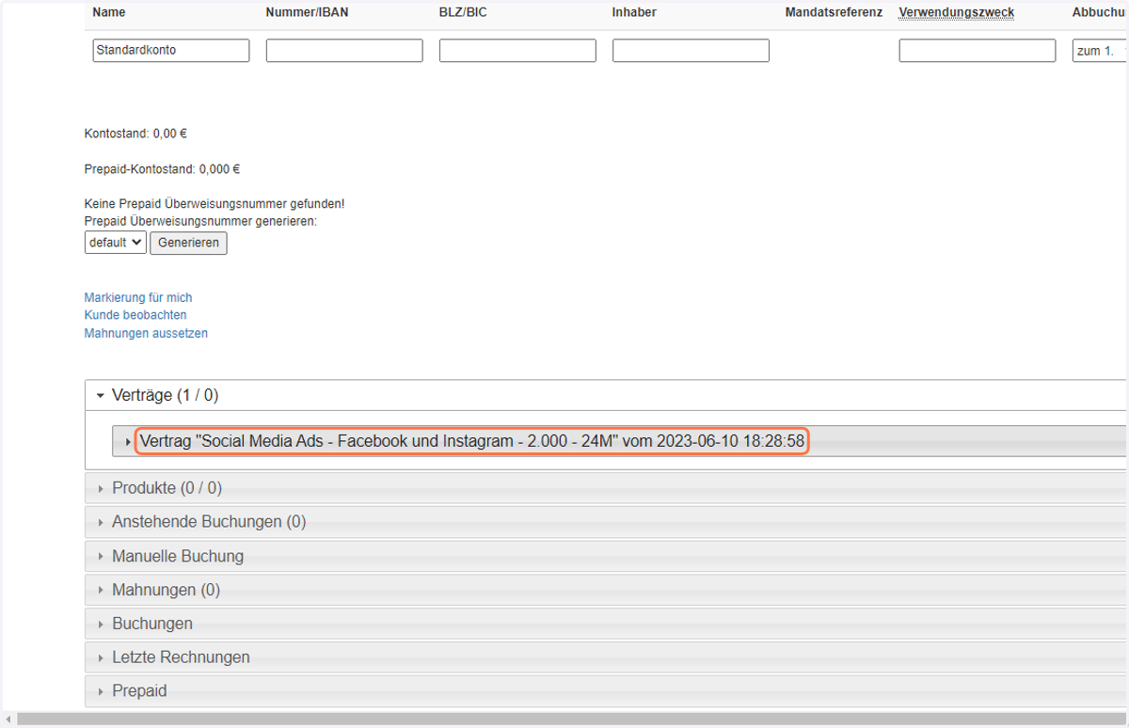1129x728 pixels.
Task: Click 'Keine Prepaid Überweisungsnummer gefunden!' text
Action: (x=215, y=203)
